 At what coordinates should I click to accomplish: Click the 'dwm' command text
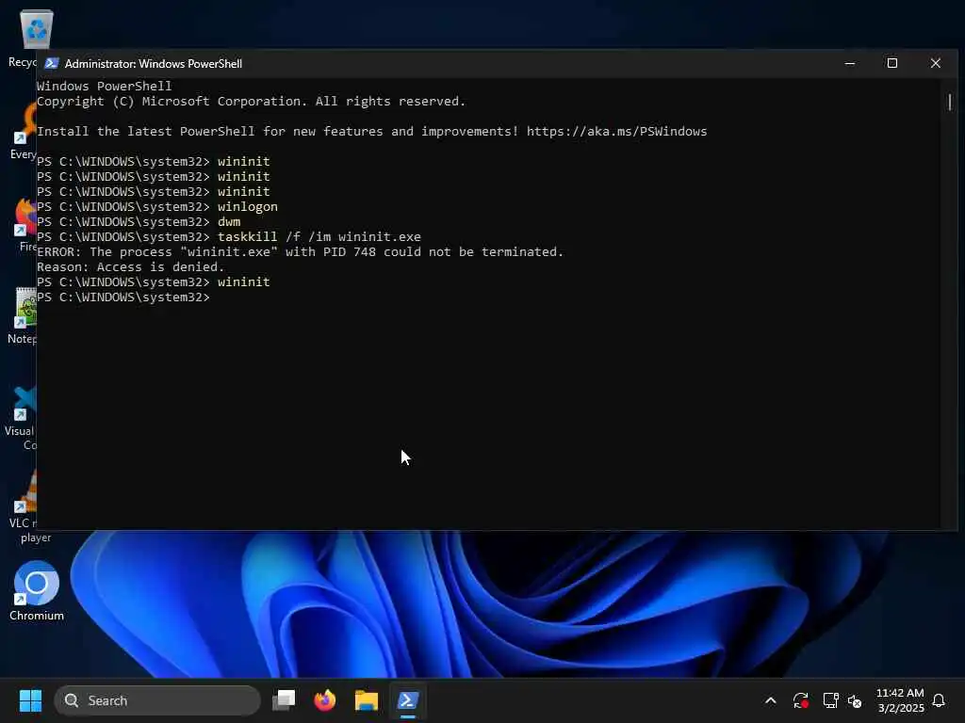[229, 221]
